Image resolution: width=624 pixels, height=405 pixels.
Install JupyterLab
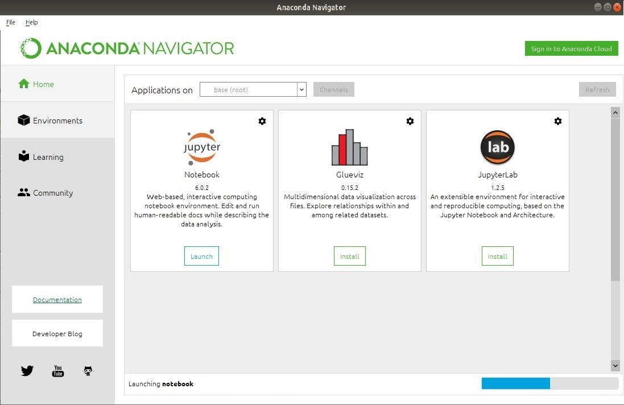click(x=498, y=256)
